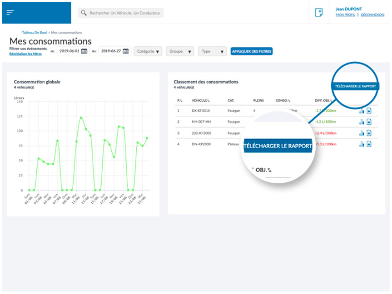View chart stats for DX-KF3015

[x=362, y=111]
